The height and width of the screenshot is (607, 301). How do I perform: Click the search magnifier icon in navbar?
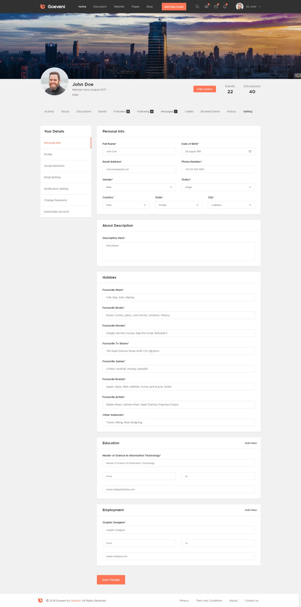coord(197,7)
